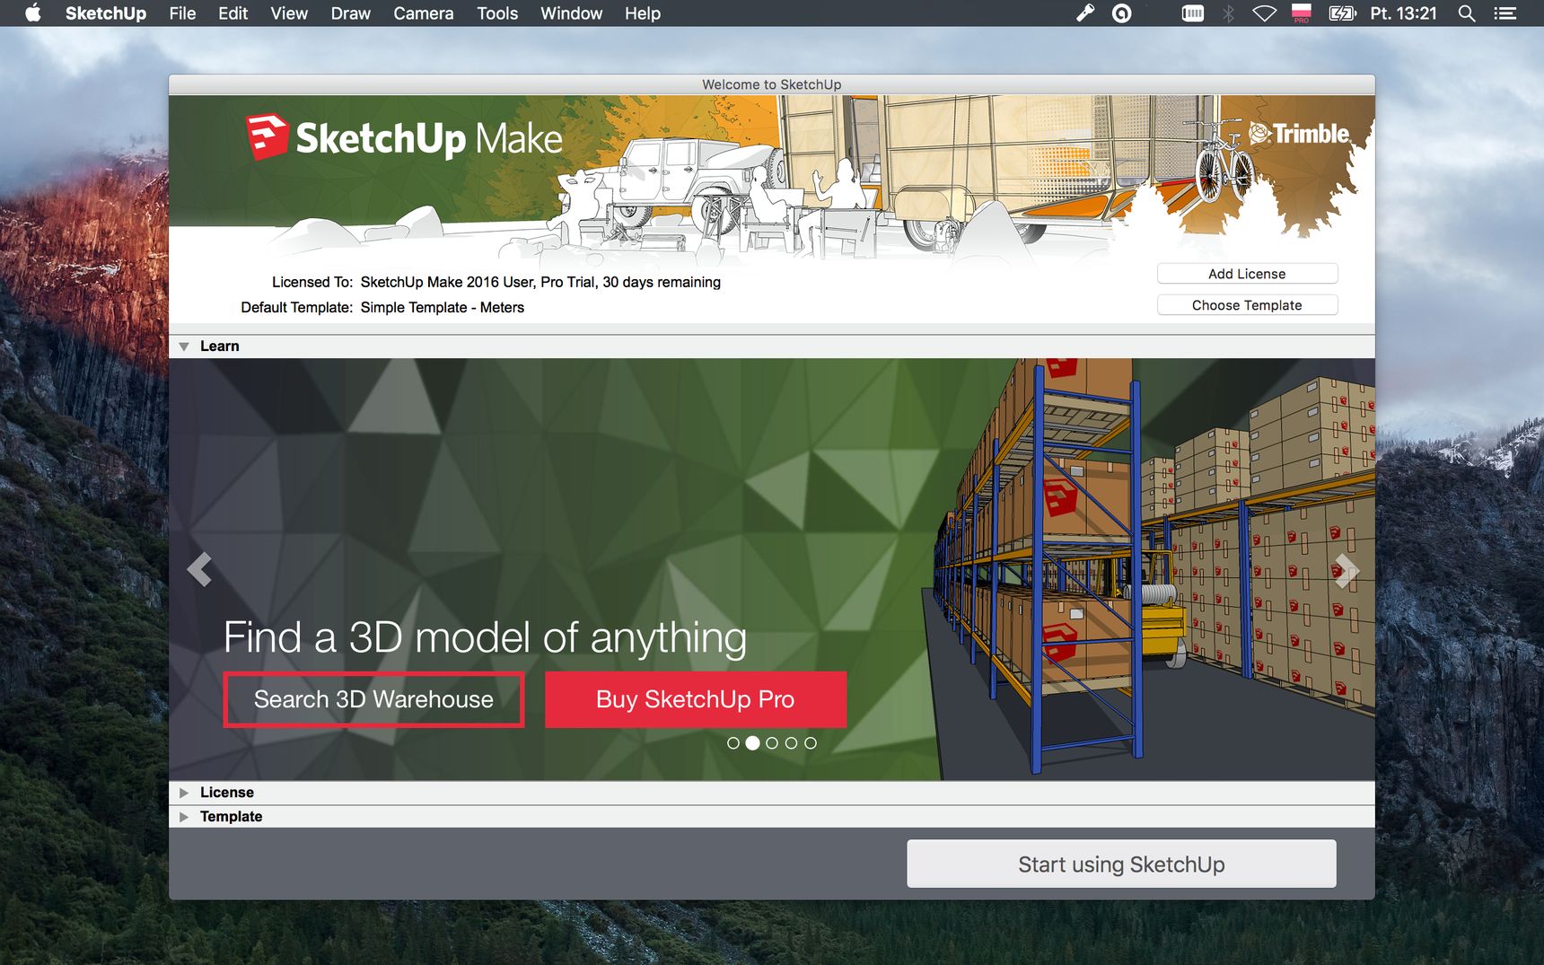The height and width of the screenshot is (965, 1544).
Task: Go to previous slide with left arrow
Action: (x=199, y=569)
